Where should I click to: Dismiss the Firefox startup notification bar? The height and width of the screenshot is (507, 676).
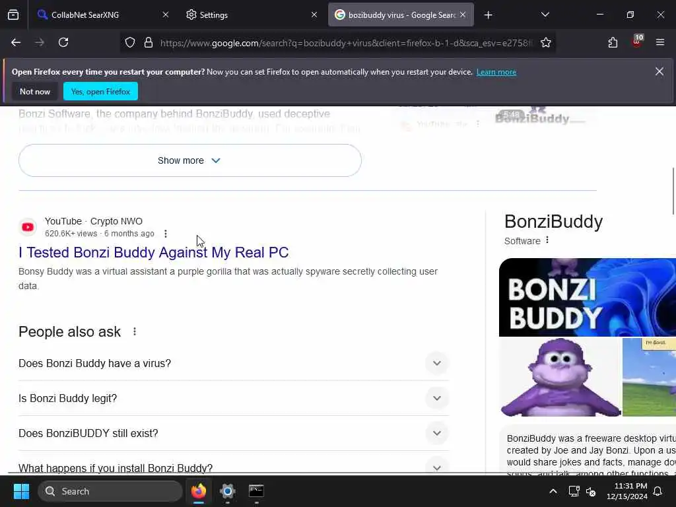(659, 71)
